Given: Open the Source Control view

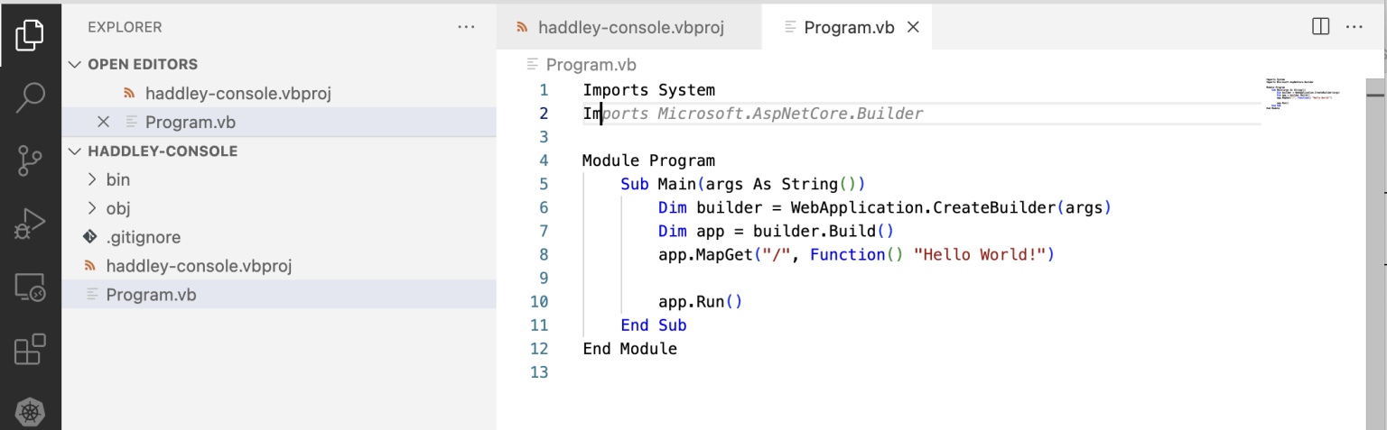Looking at the screenshot, I should tap(30, 160).
